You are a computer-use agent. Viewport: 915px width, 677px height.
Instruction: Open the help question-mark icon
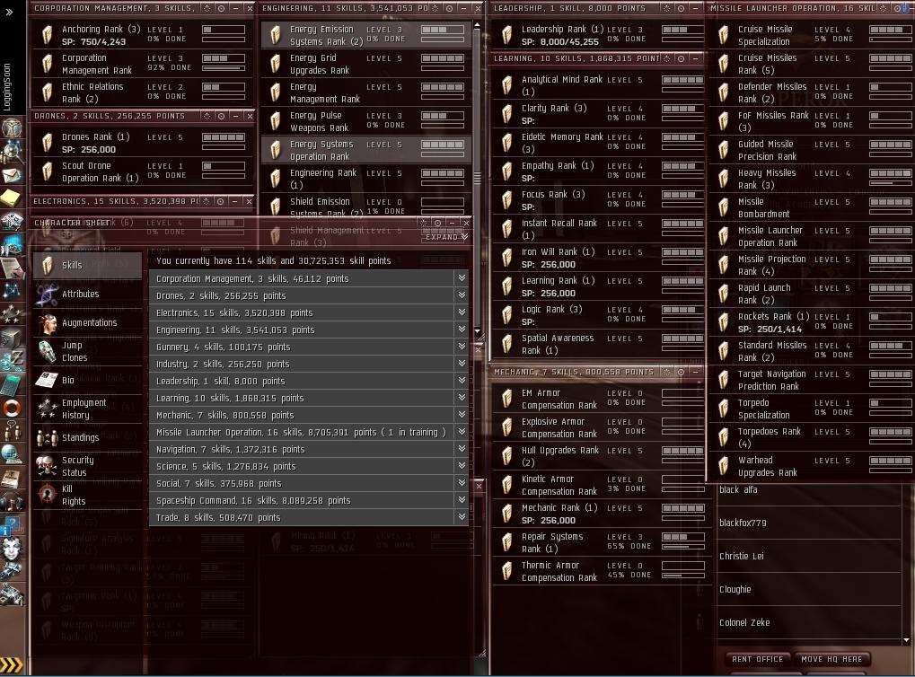click(x=12, y=525)
